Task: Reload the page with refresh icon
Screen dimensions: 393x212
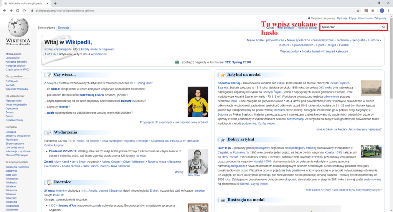Action: 18,11
